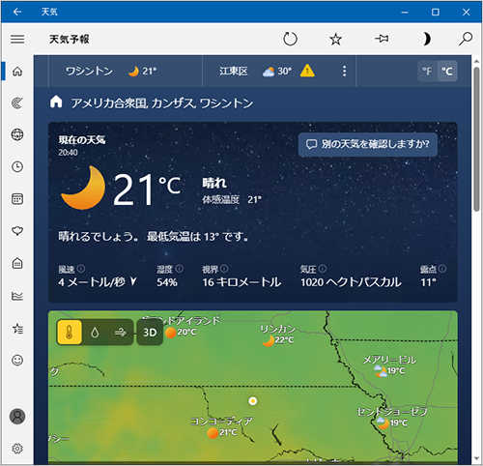Switch units to Fahrenheit °F

(x=427, y=72)
